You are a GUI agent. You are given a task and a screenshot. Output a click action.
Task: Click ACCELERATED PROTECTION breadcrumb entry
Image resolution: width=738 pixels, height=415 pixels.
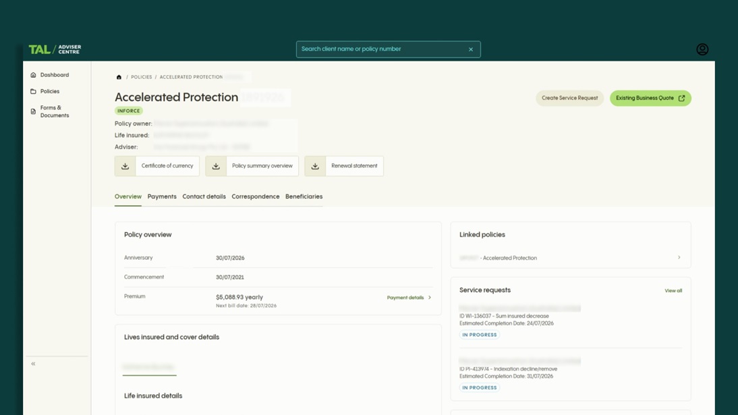point(191,77)
